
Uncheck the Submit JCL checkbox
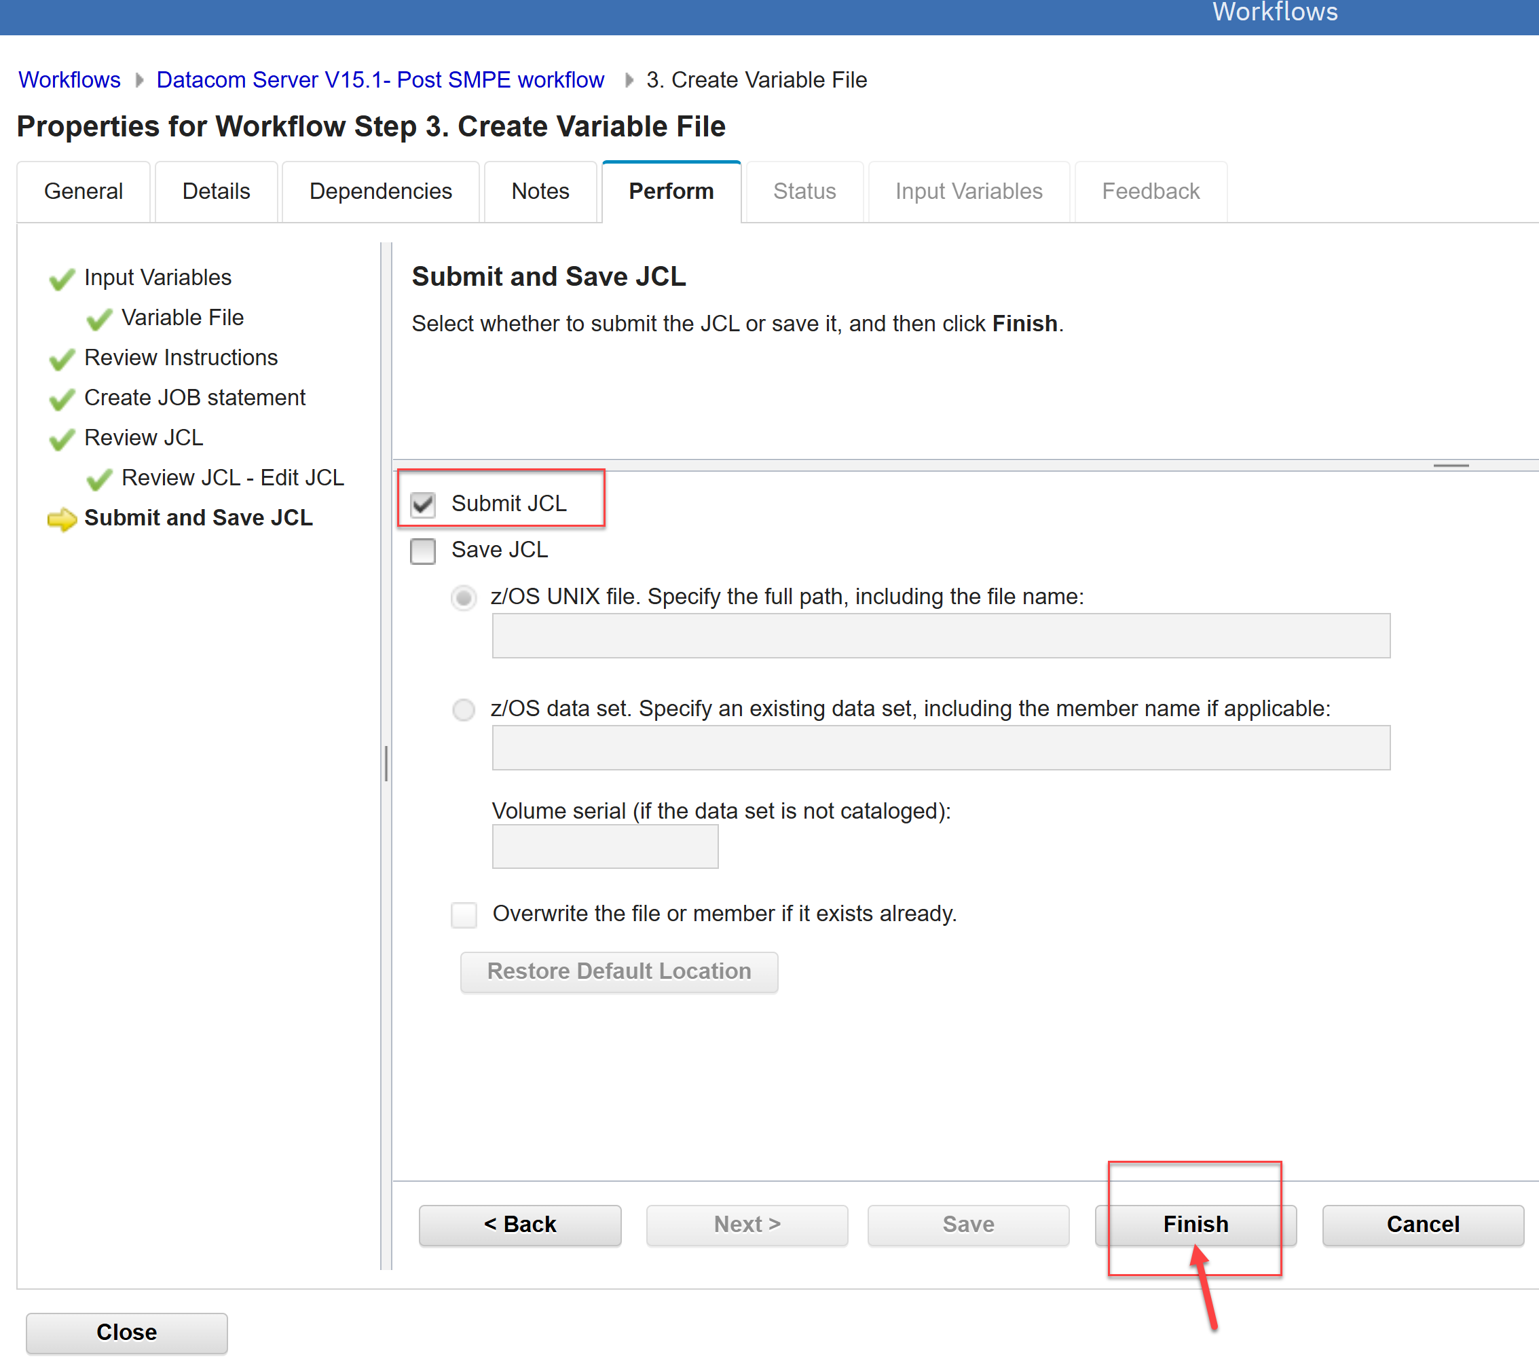point(423,504)
